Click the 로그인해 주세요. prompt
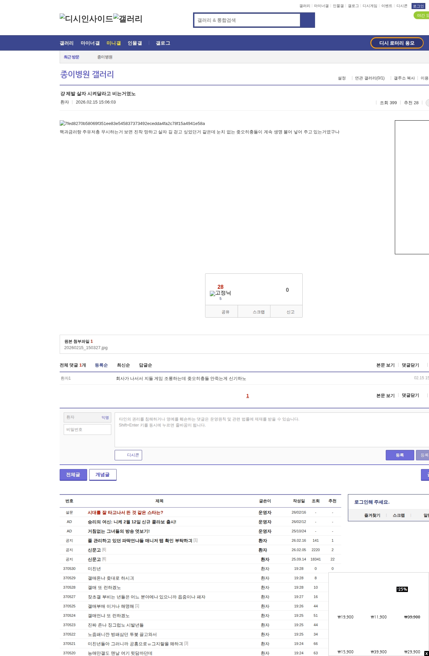 point(372,502)
